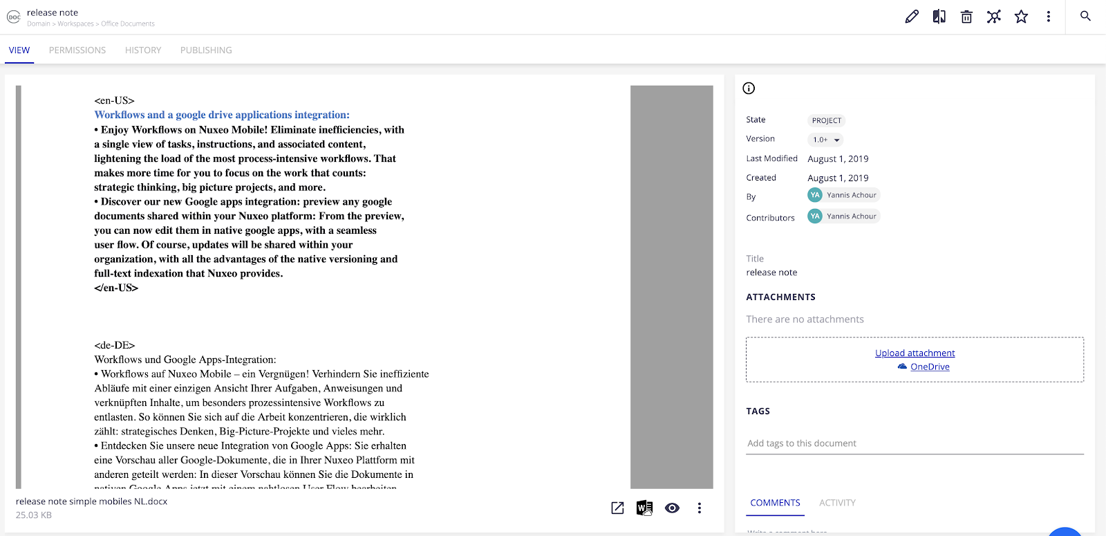Click the <de-DE> tag in preview
Screen dimensions: 1106x536
(115, 345)
